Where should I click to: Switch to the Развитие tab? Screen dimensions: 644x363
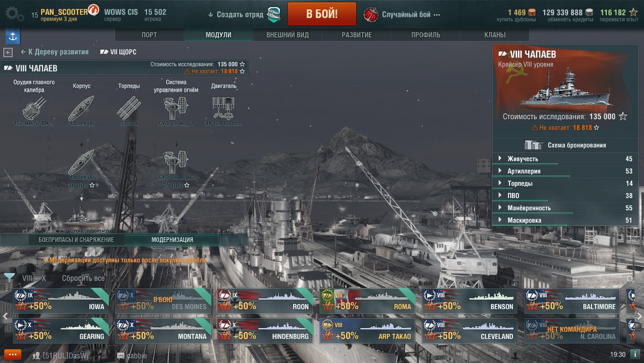pos(357,35)
